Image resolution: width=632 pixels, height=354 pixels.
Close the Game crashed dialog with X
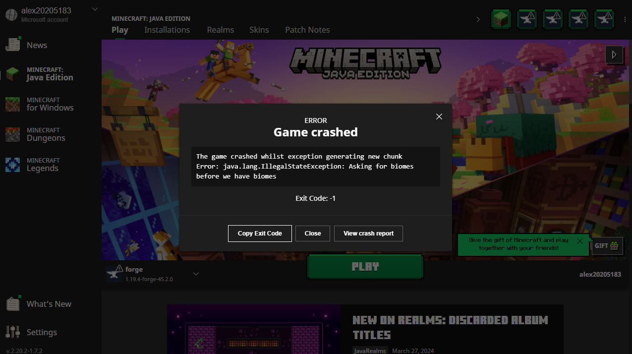click(x=439, y=117)
